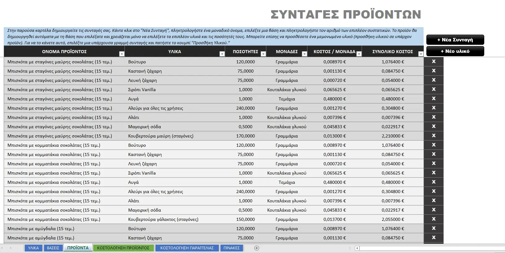Click the horizontal scrollbar left arrow

[357, 248]
